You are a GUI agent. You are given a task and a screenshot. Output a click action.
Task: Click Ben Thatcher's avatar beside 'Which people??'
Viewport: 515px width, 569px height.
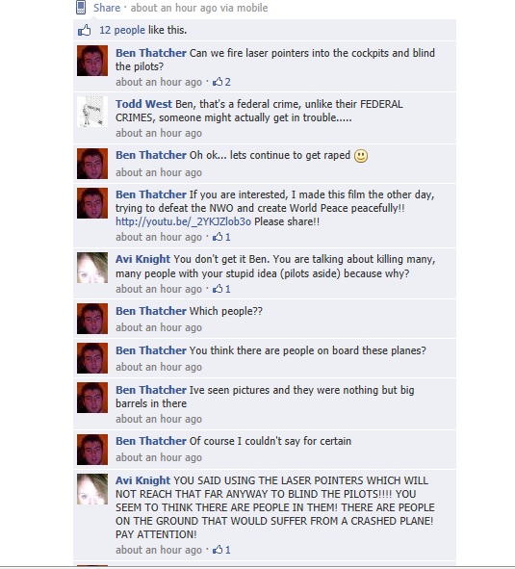92,319
